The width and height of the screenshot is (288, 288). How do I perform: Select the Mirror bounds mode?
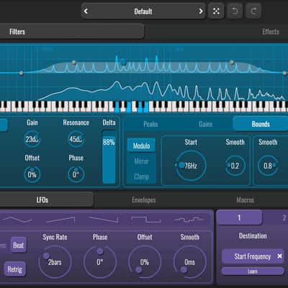tap(141, 161)
